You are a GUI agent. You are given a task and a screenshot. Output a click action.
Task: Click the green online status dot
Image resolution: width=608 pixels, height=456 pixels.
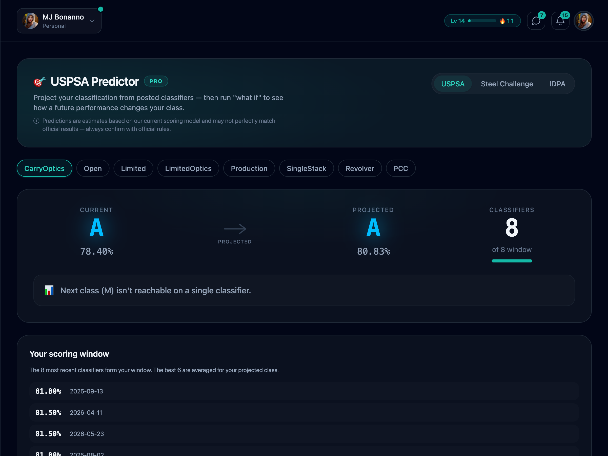pos(100,9)
